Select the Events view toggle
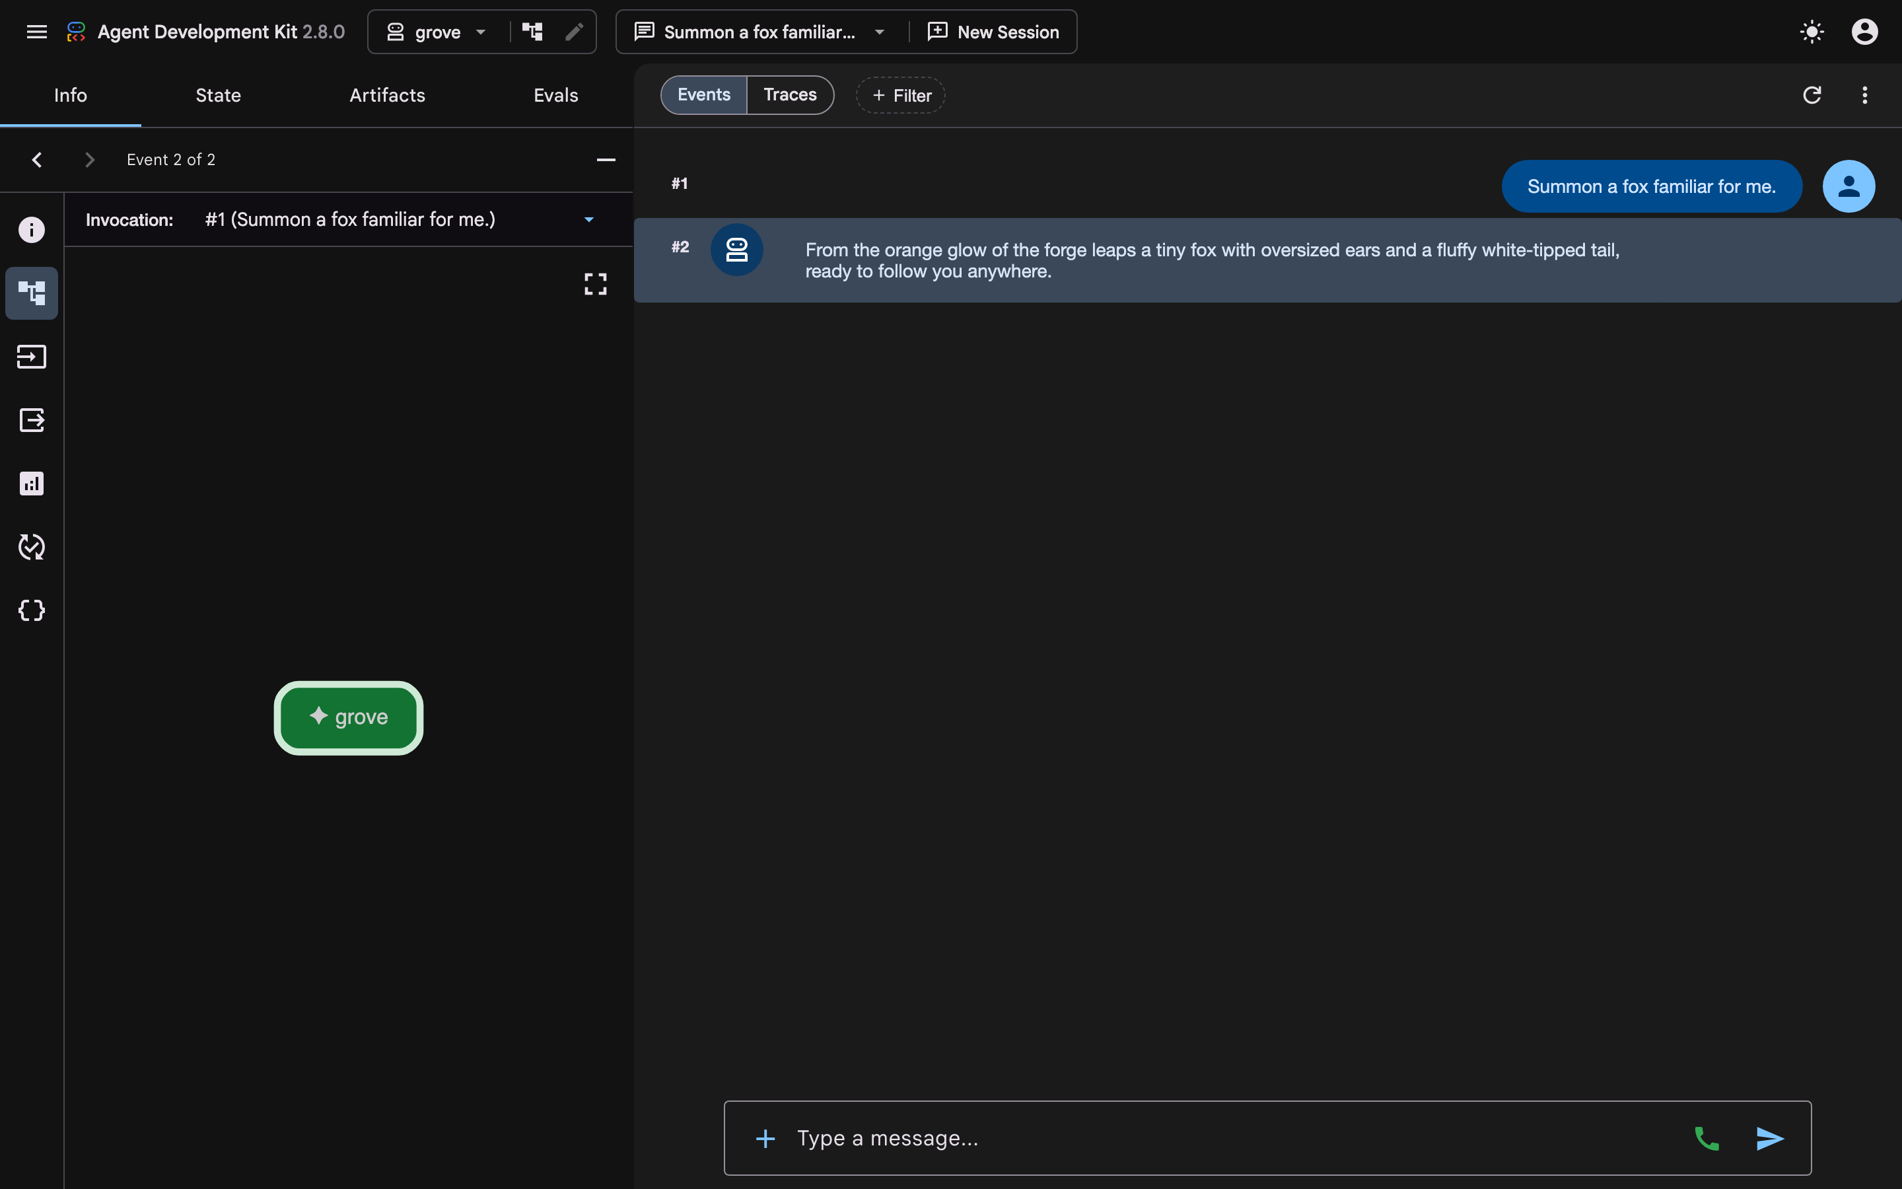Viewport: 1902px width, 1189px height. [703, 95]
